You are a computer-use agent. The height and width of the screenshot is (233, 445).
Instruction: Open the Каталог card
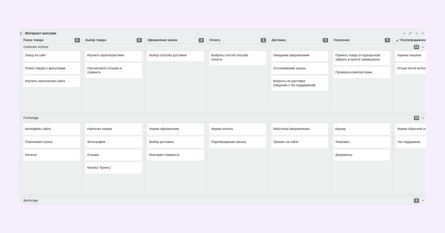52,155
